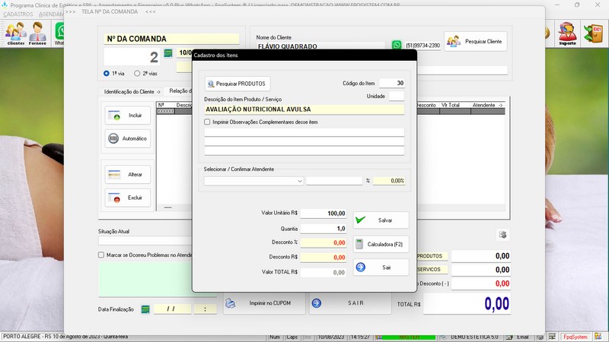The image size is (609, 342).
Task: Open Calculadora (F2)
Action: pos(381,244)
